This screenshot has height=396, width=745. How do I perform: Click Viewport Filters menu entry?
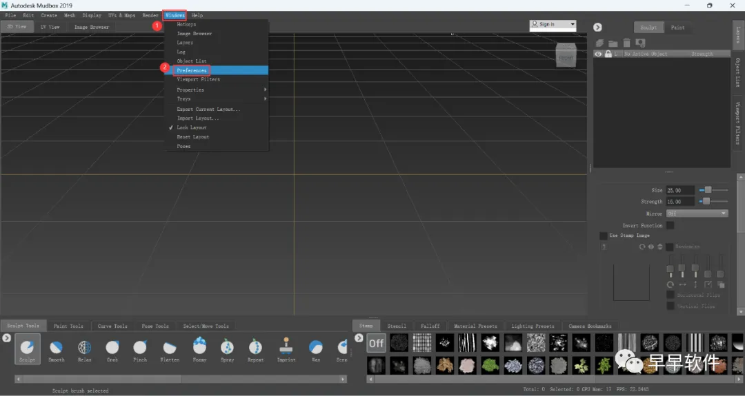217,80
